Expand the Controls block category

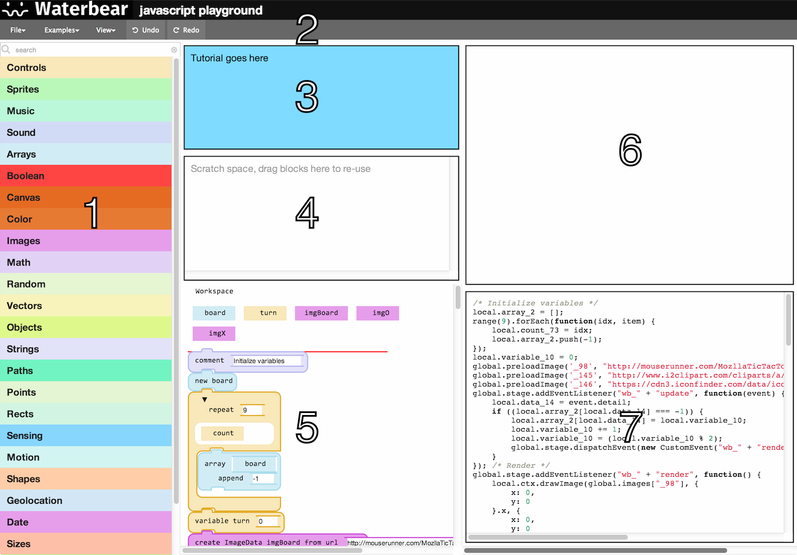click(86, 67)
